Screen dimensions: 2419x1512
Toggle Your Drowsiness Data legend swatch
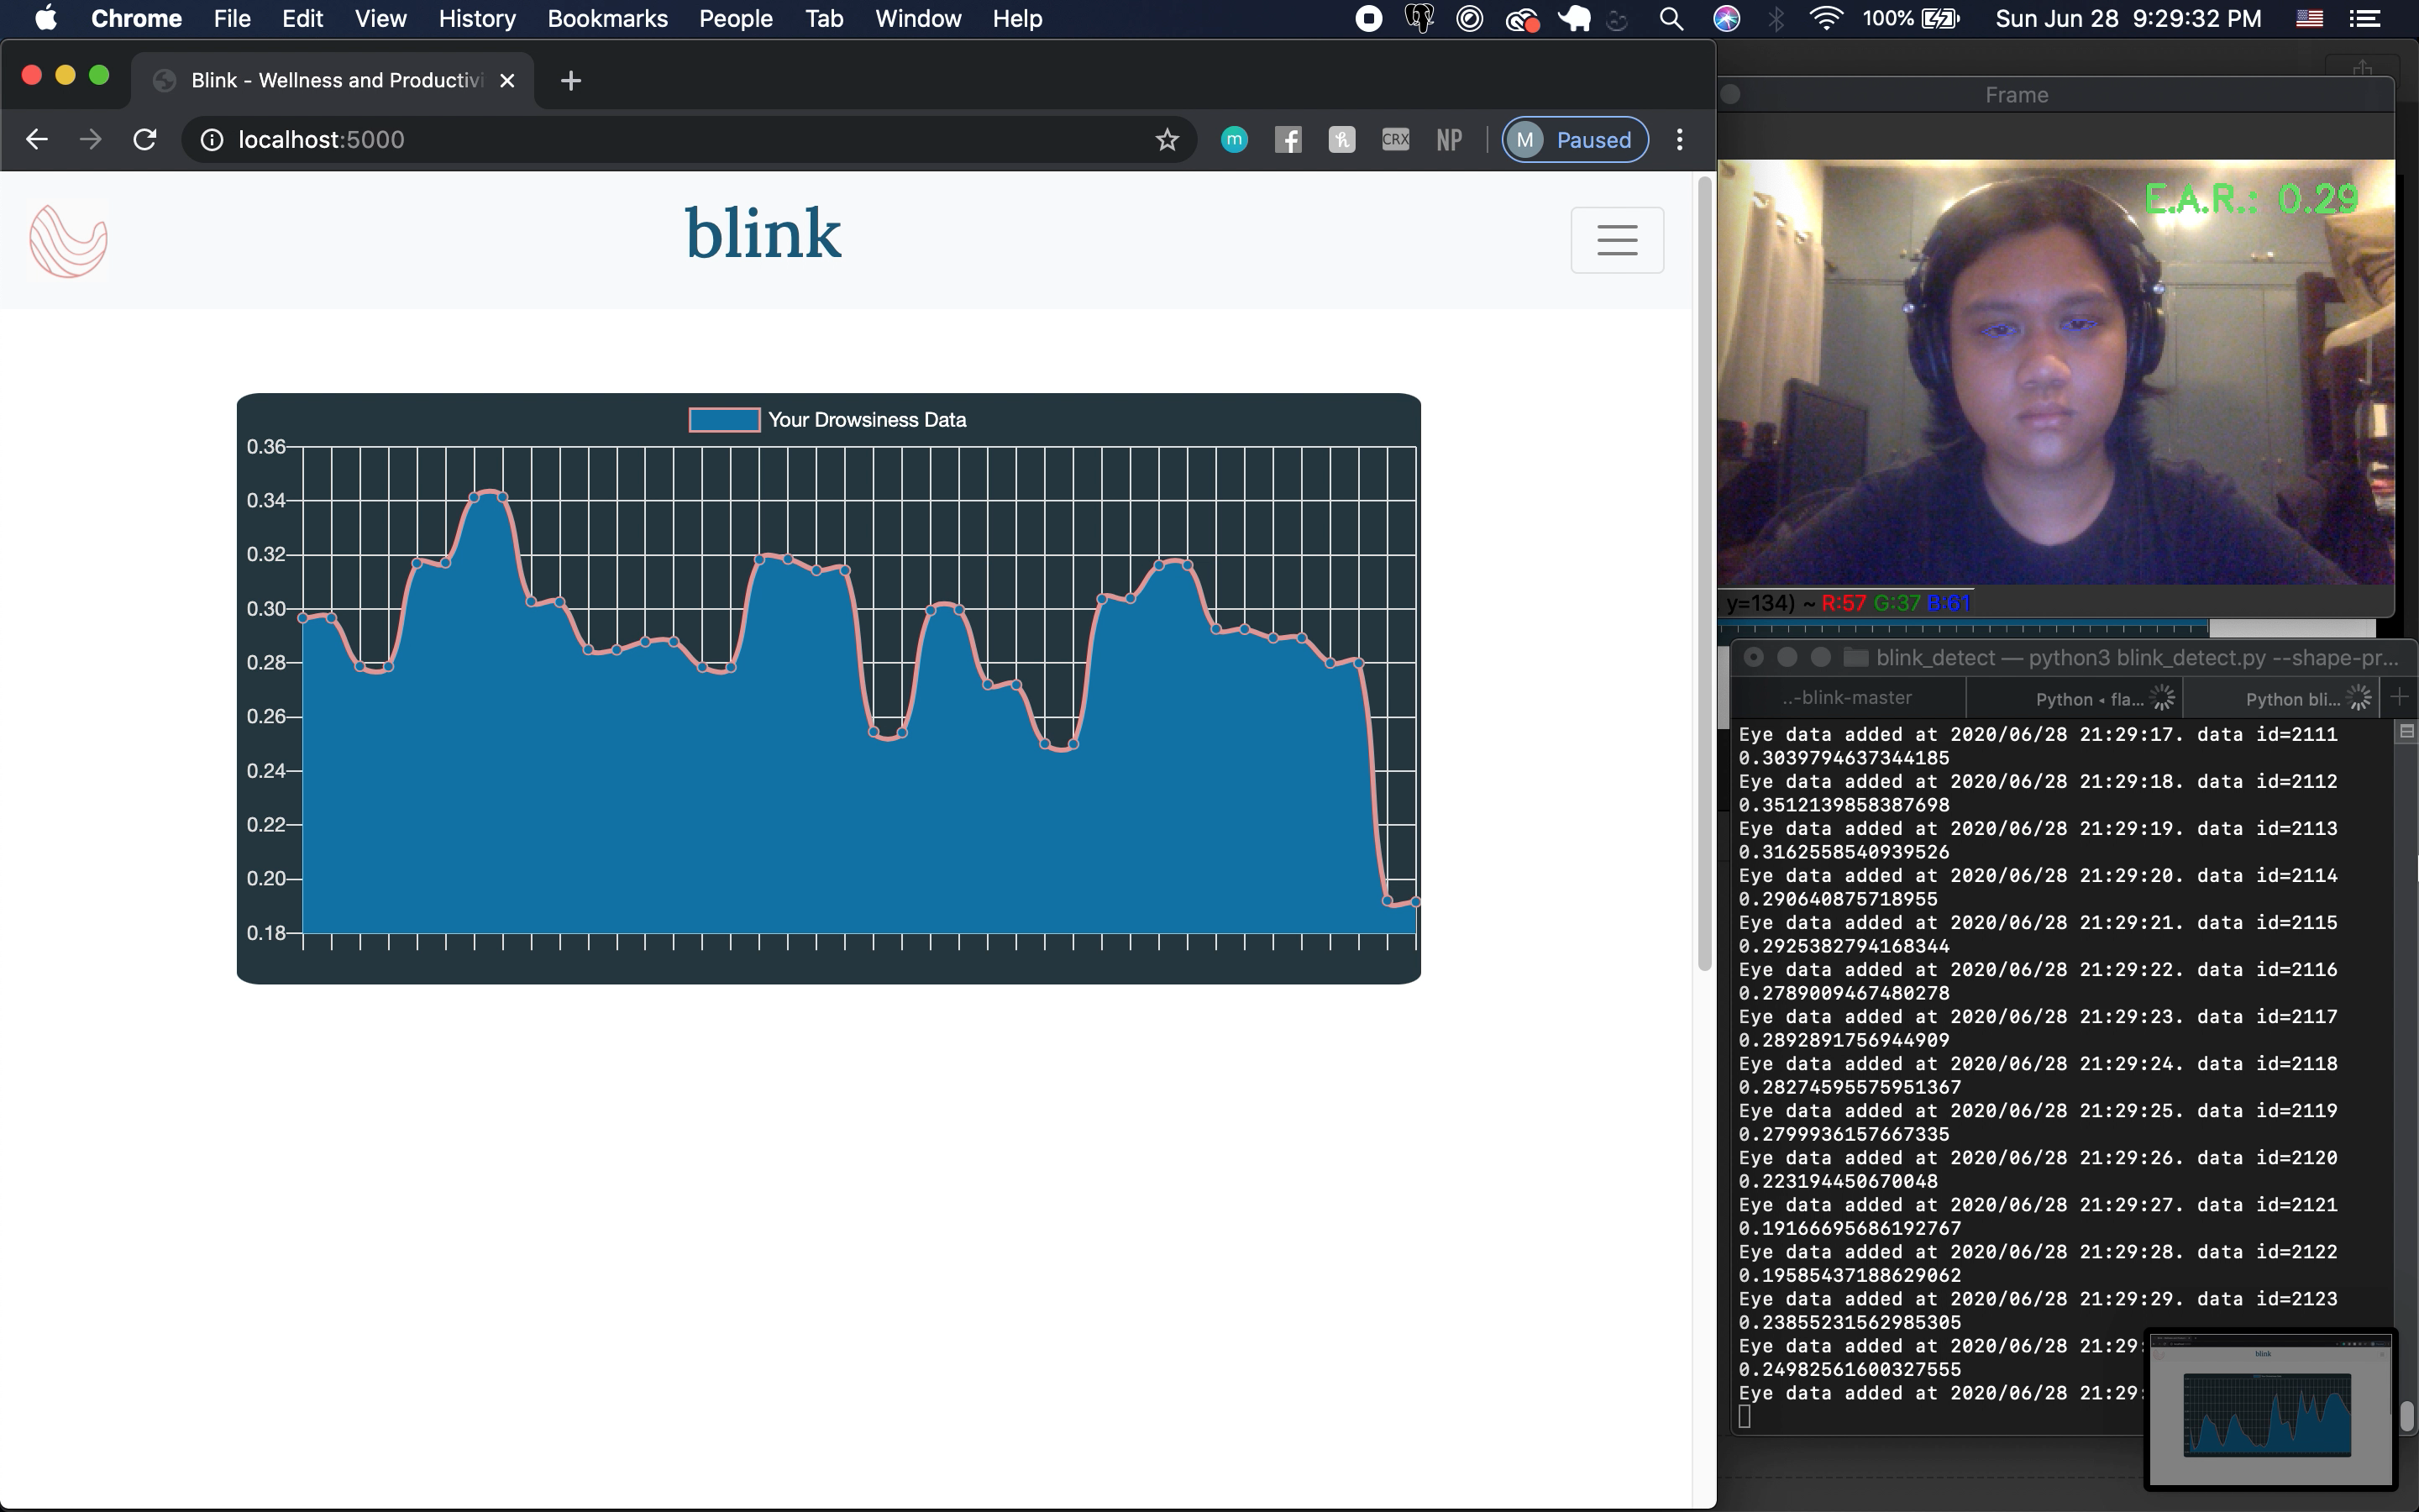[724, 420]
